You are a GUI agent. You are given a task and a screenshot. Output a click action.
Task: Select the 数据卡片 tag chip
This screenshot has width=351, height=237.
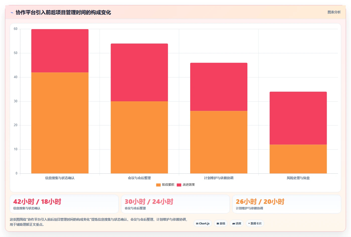[255, 223]
